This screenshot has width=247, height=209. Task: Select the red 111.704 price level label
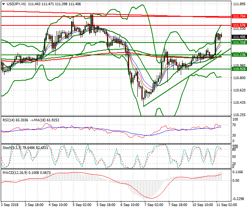tap(239, 17)
